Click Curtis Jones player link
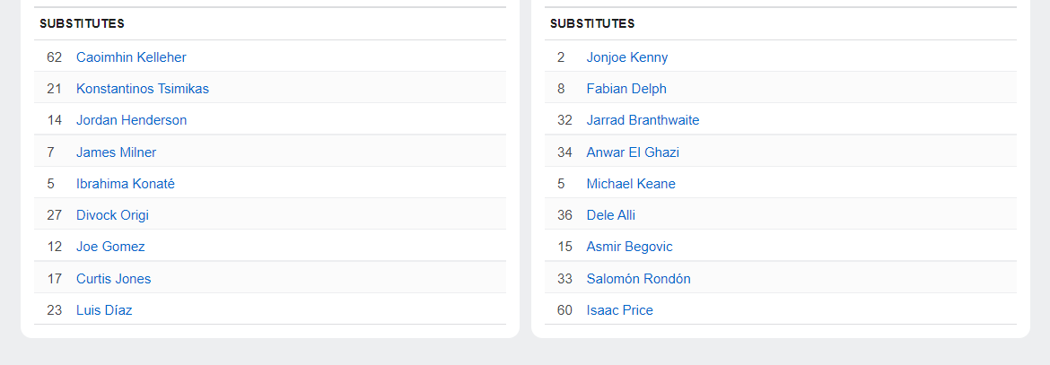Viewport: 1050px width, 365px height. point(114,279)
